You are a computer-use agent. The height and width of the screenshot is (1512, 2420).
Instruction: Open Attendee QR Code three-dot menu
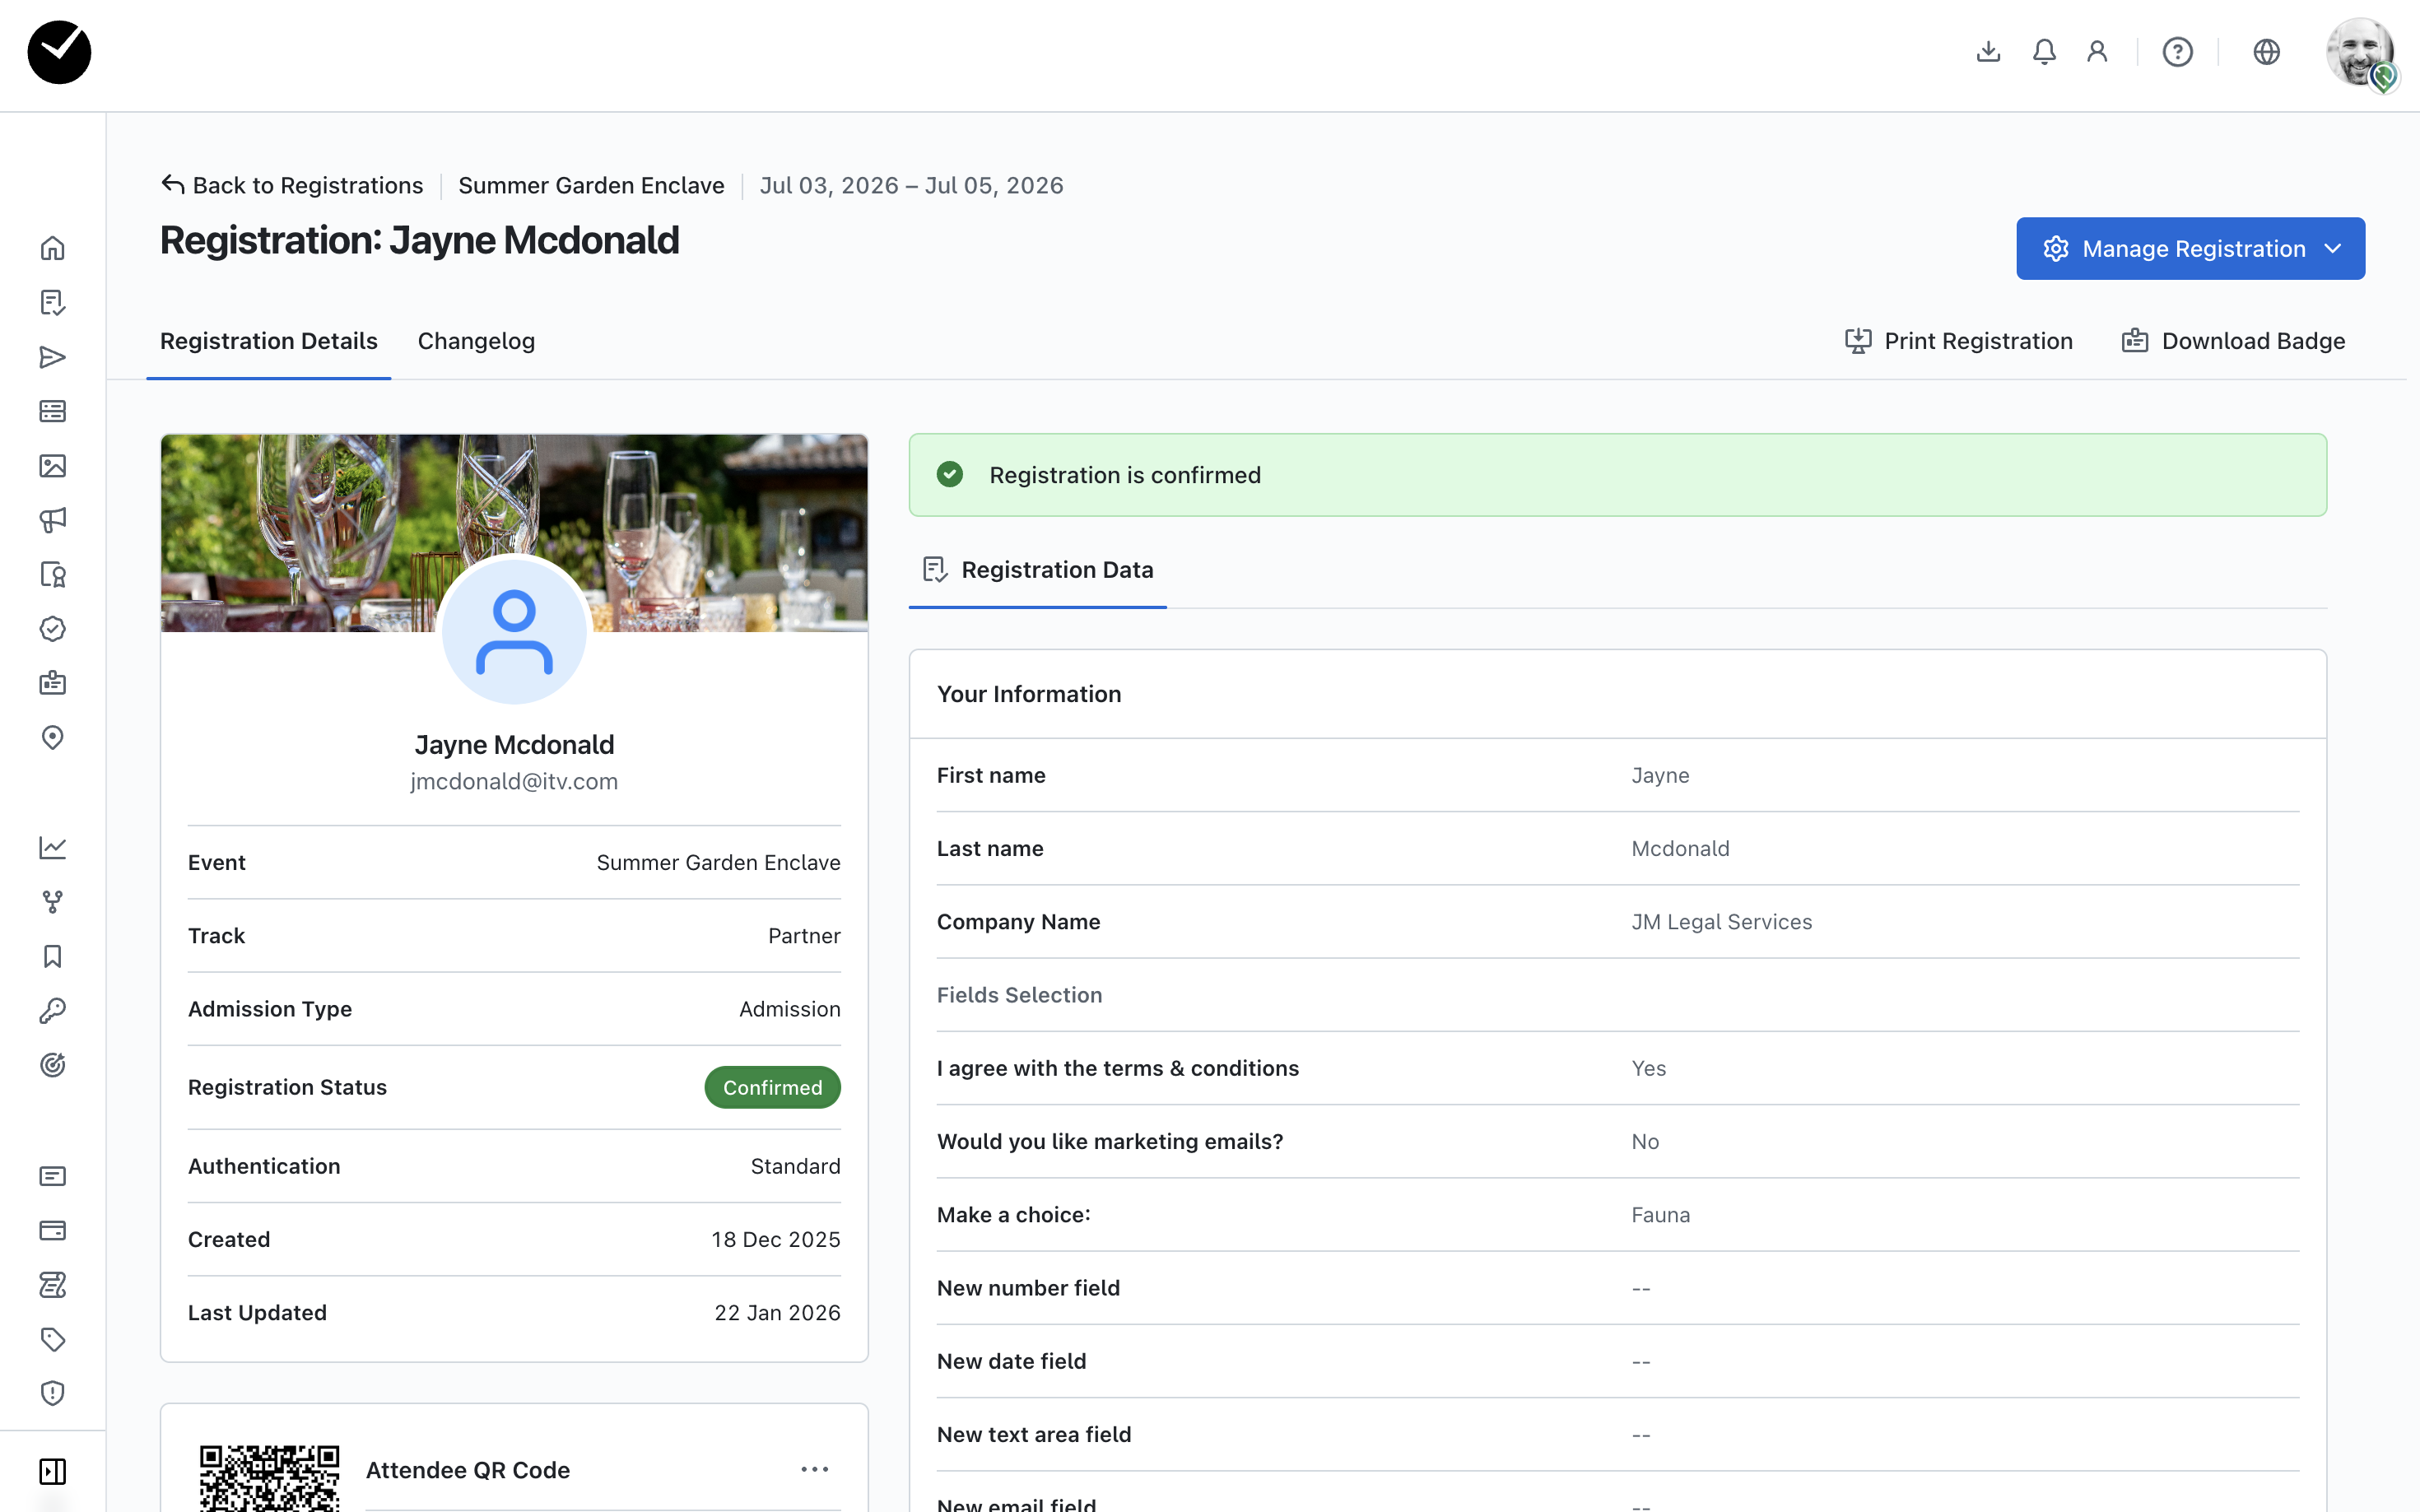pos(814,1469)
